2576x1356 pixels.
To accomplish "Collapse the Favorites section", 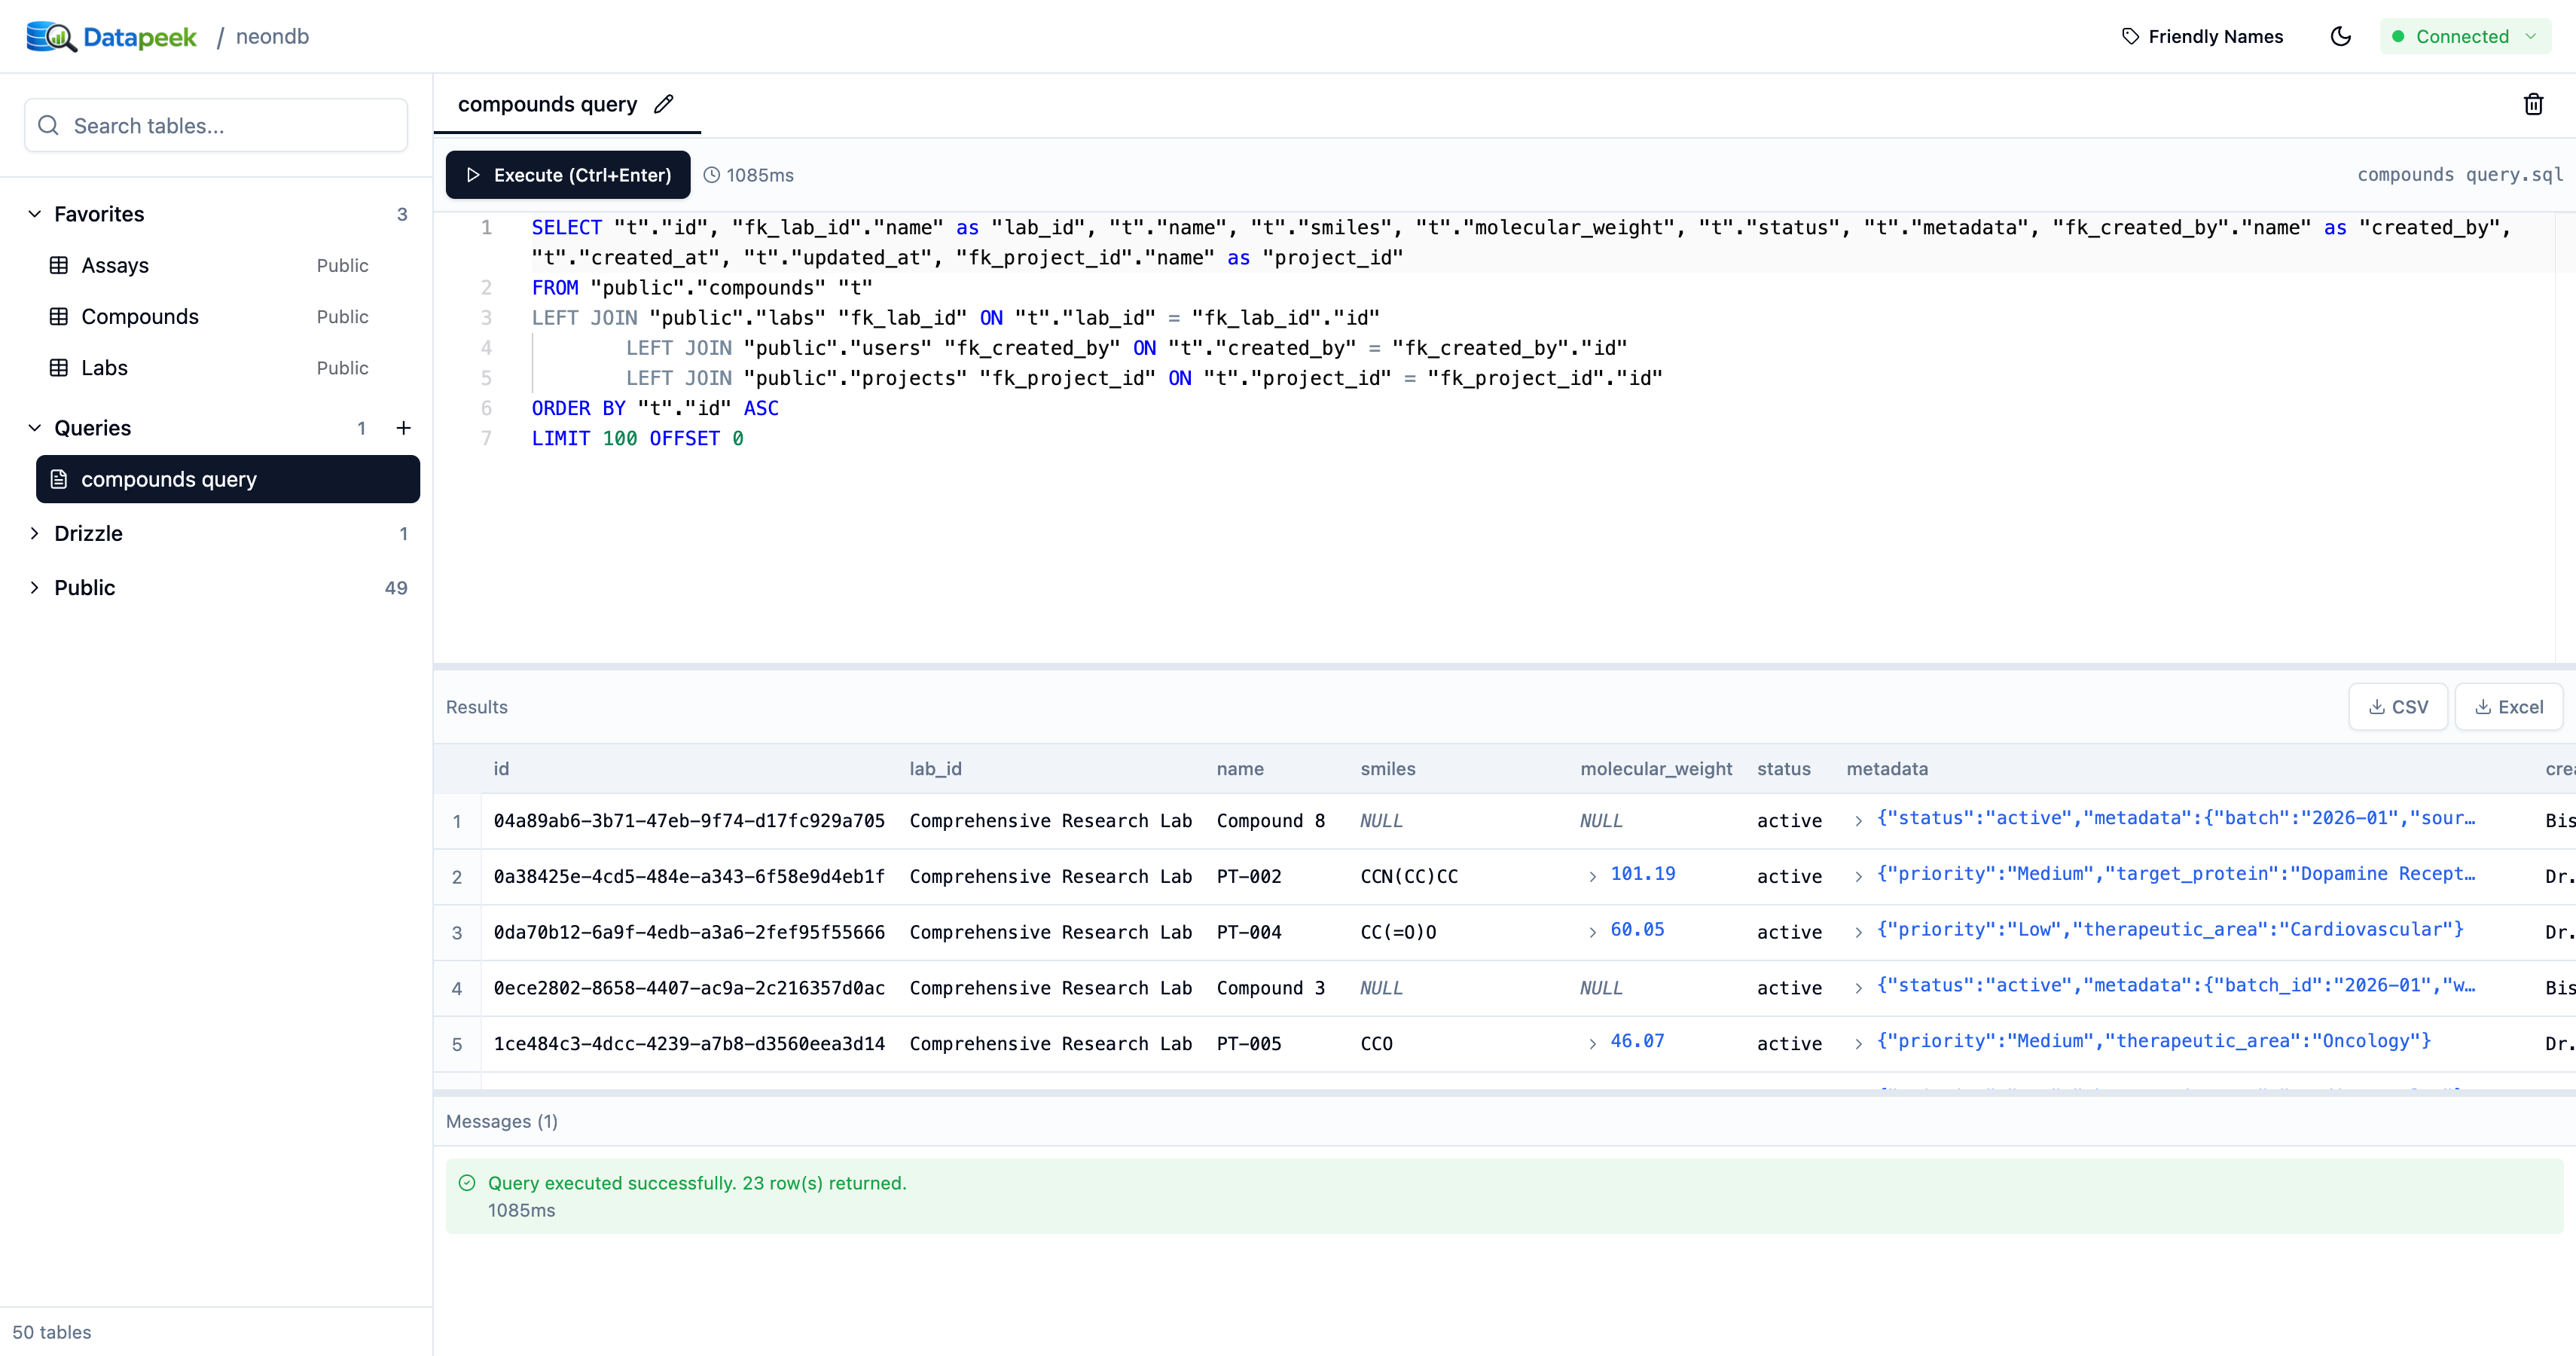I will pyautogui.click(x=35, y=214).
